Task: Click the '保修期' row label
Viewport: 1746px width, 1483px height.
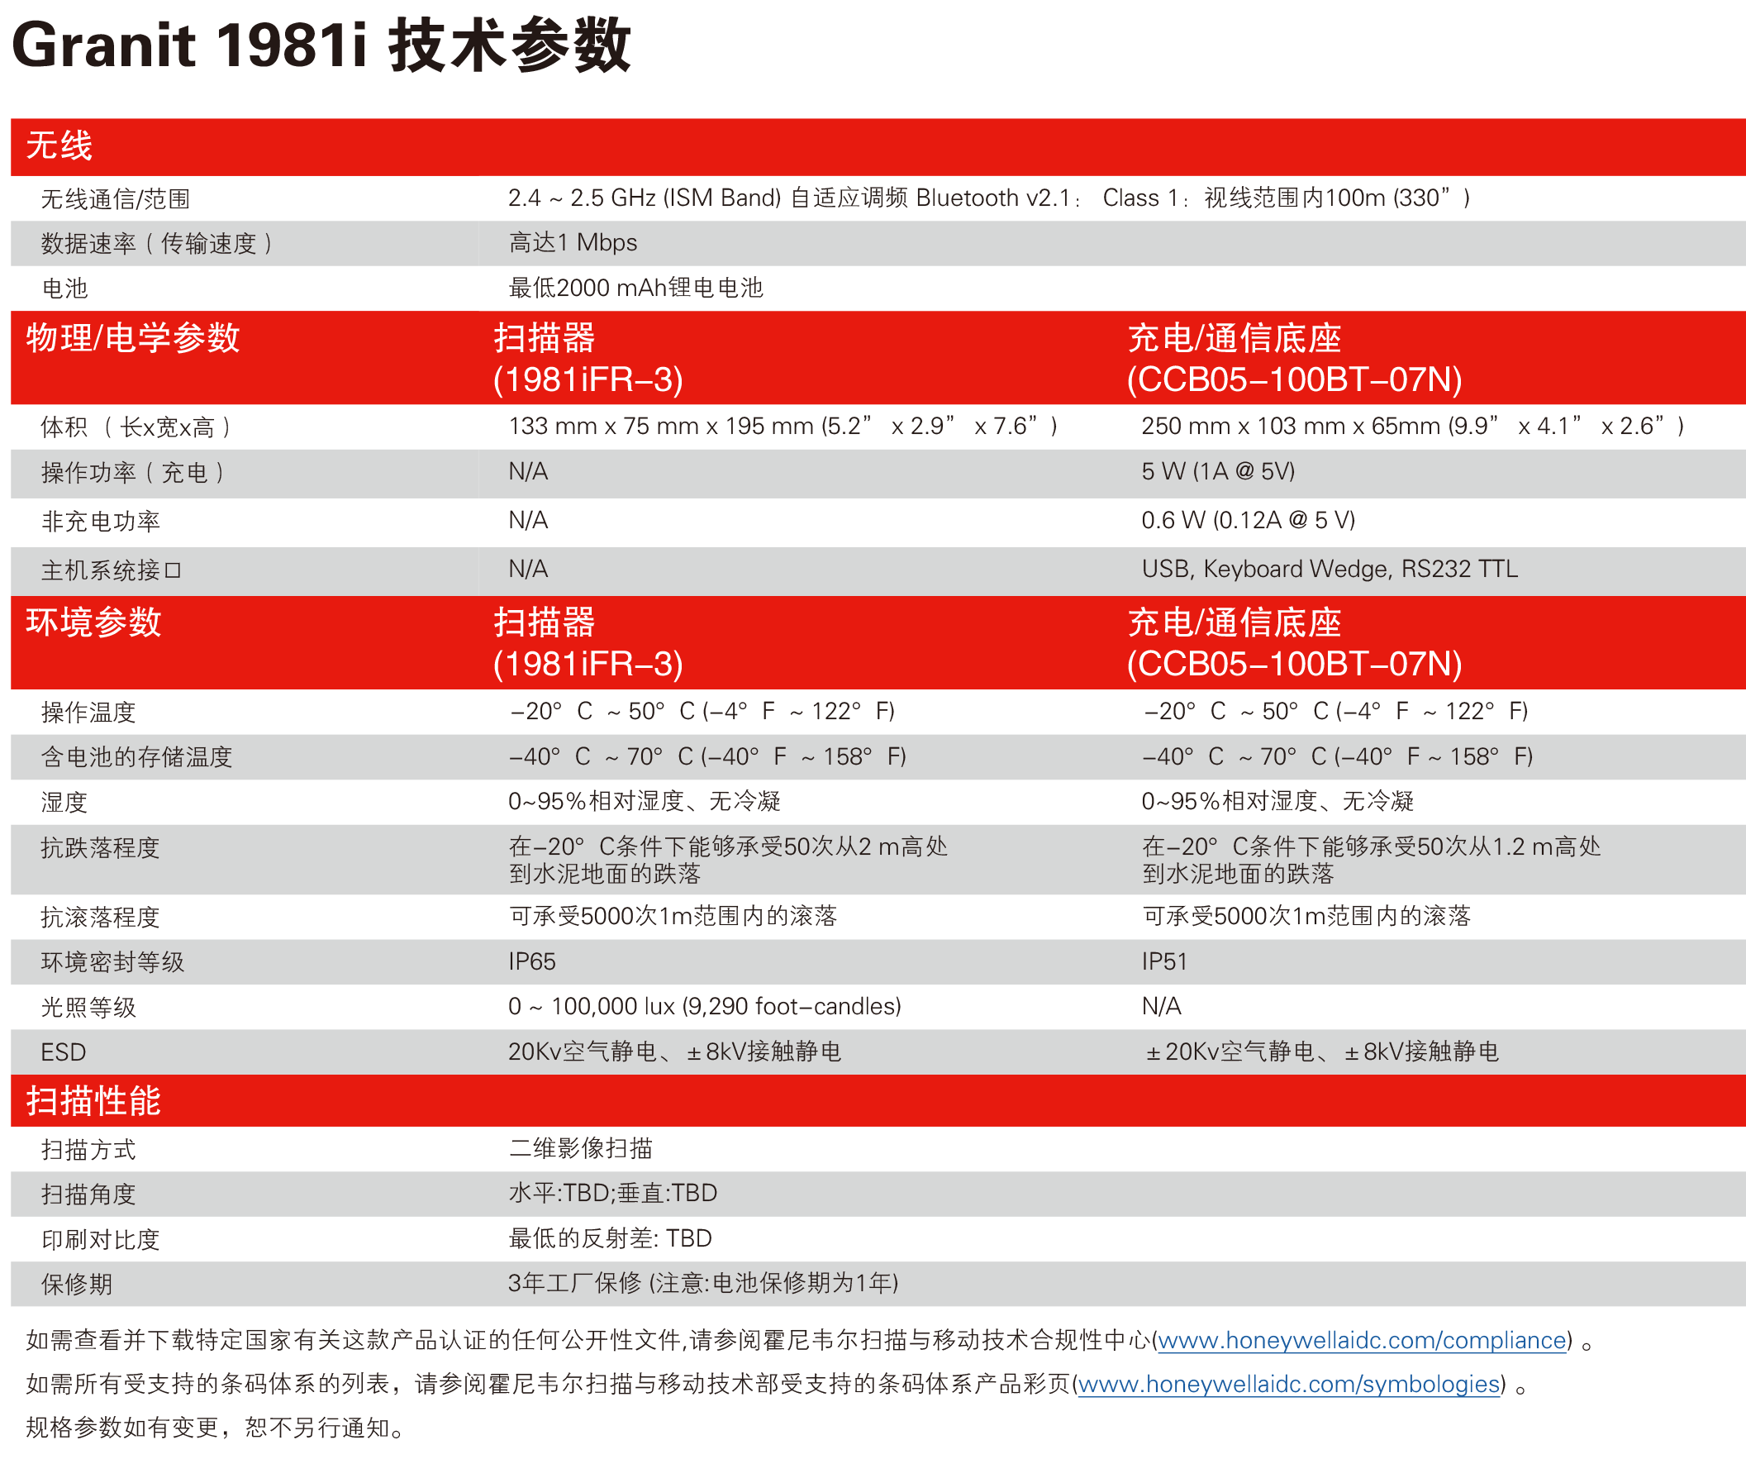Action: [77, 1285]
